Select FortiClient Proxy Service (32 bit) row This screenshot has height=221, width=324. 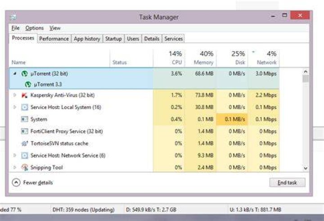pos(144,131)
